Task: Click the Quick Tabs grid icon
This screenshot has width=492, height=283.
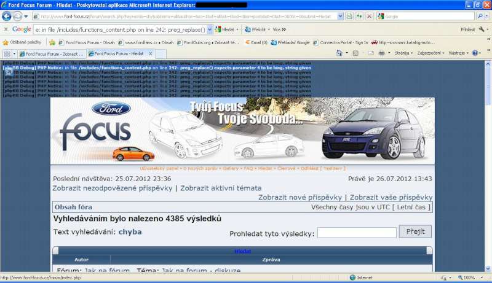Action: [x=7, y=53]
